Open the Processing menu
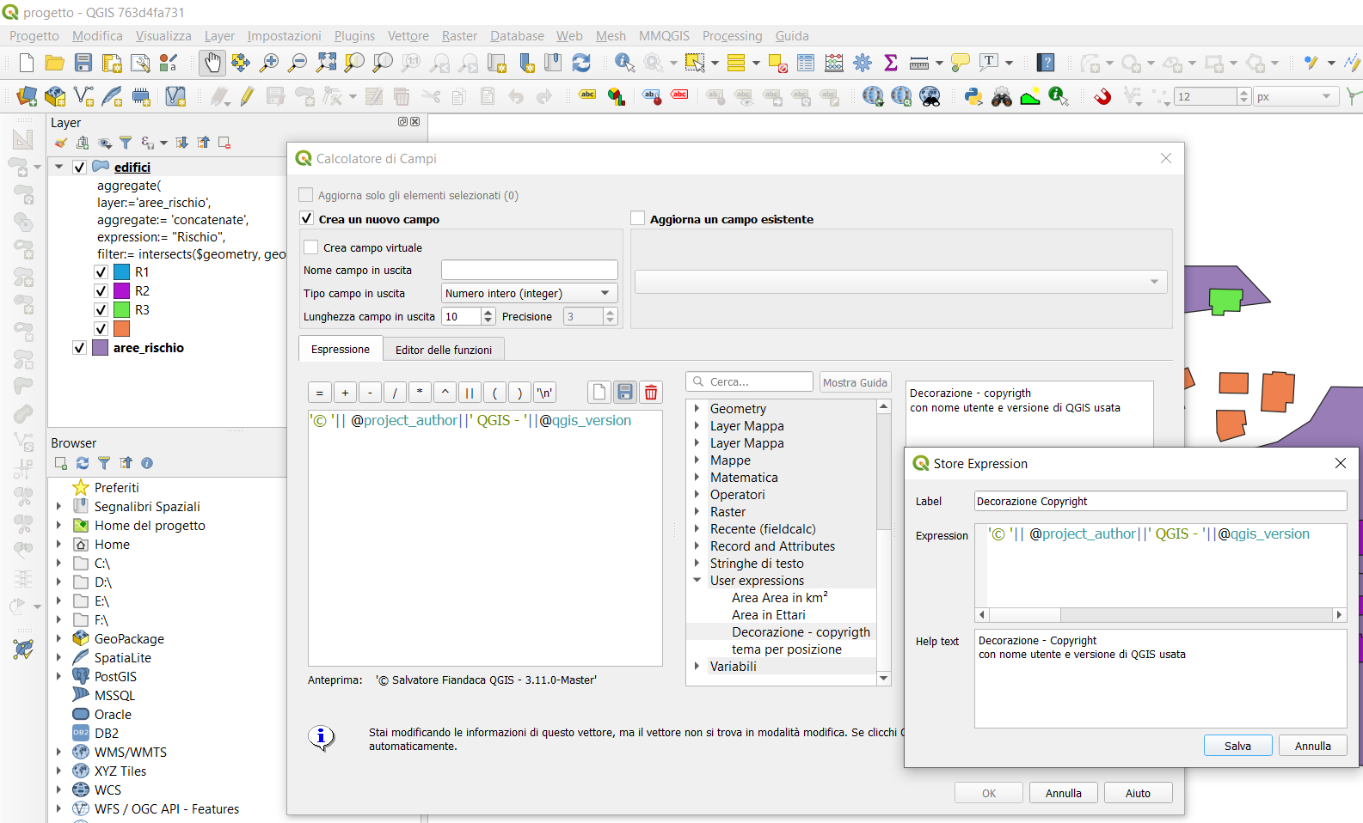 click(x=732, y=36)
